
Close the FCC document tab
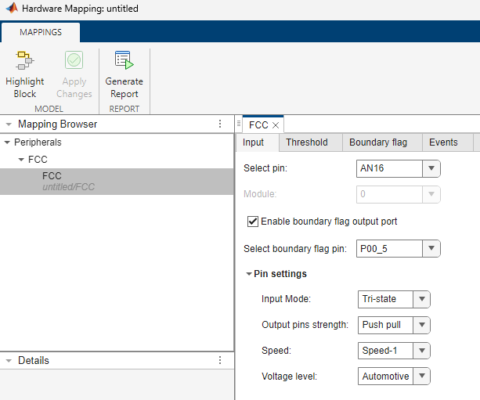276,125
